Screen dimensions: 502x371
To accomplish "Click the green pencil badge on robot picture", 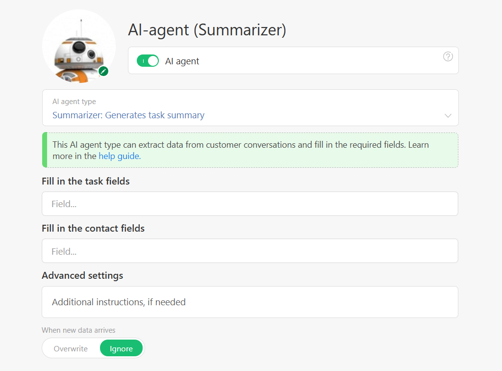I will pyautogui.click(x=103, y=71).
